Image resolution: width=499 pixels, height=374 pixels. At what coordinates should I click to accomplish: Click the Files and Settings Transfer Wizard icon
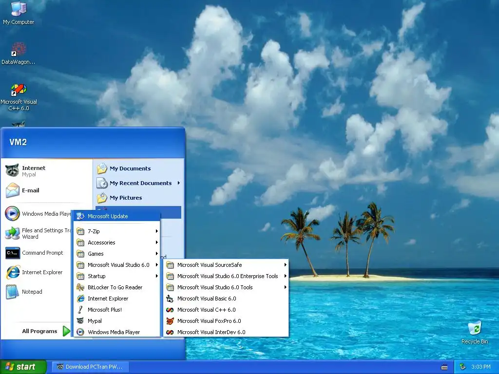tap(12, 233)
